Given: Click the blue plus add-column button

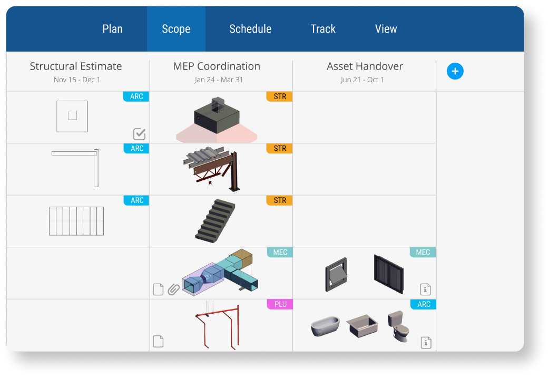Looking at the screenshot, I should 455,71.
